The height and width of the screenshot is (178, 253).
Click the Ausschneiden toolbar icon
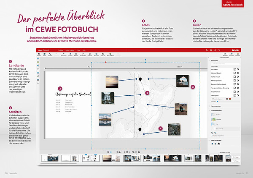pos(83,54)
